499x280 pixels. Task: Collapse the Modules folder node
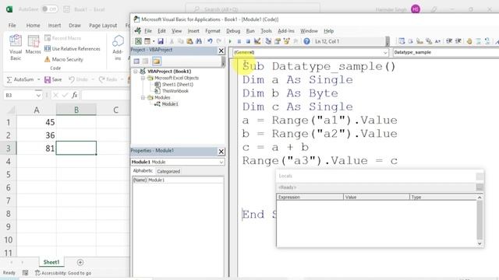click(x=143, y=97)
